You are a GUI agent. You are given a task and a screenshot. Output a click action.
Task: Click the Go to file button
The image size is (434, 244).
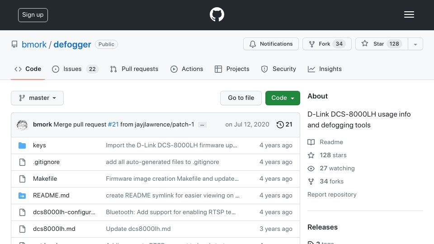(241, 98)
